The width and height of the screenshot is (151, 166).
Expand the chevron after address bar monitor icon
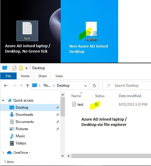click(x=40, y=86)
